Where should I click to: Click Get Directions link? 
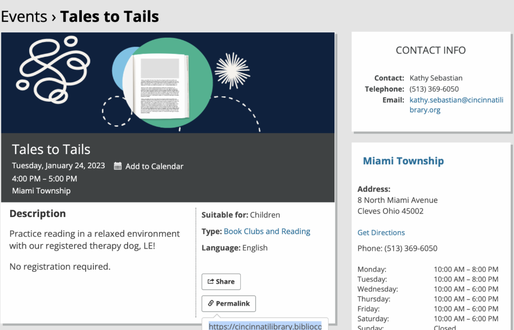point(381,233)
